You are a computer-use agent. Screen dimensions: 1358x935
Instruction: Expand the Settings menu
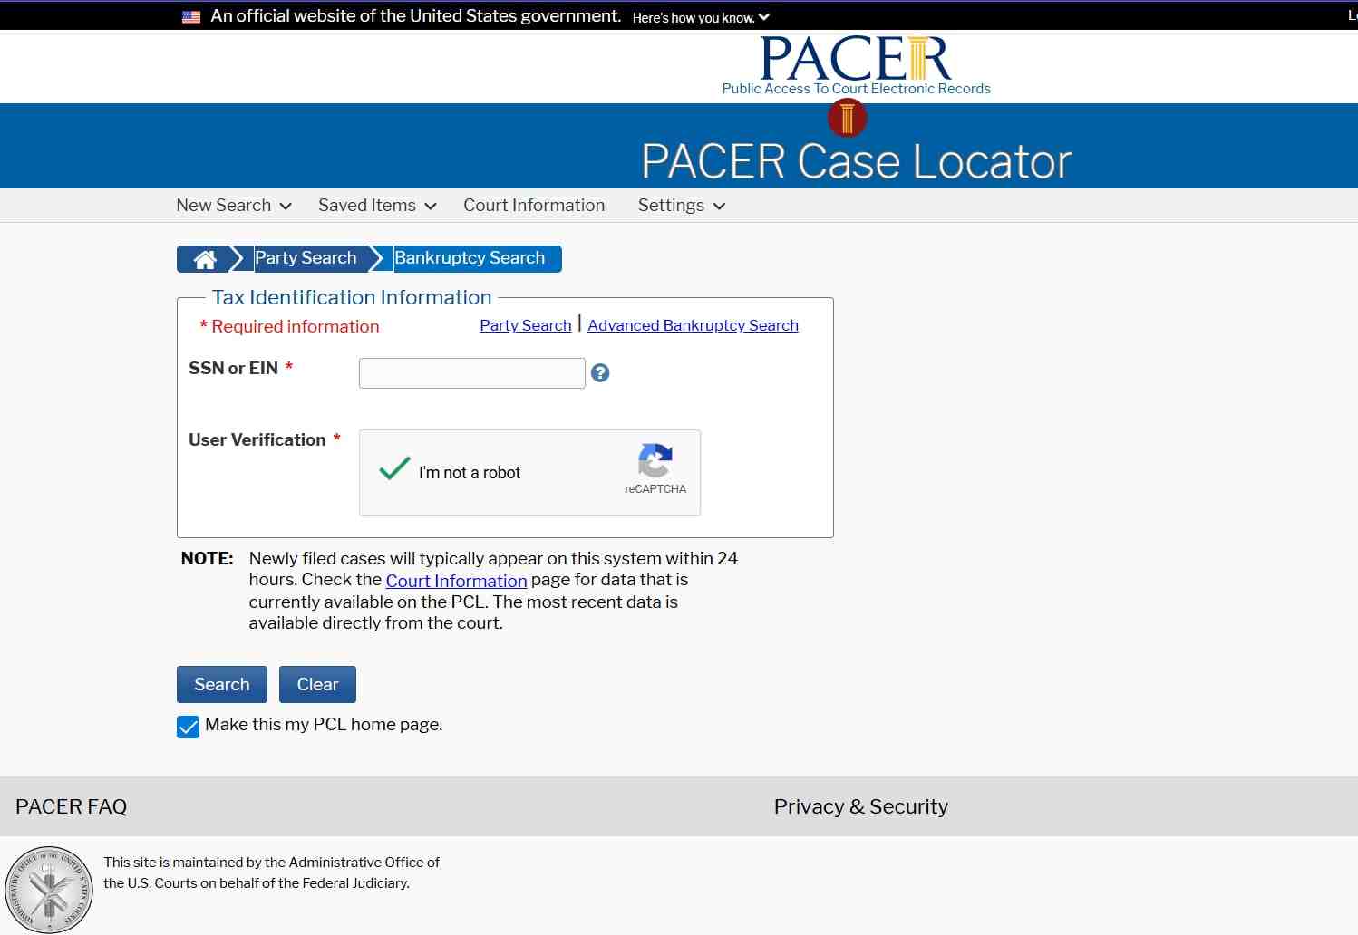click(x=682, y=206)
